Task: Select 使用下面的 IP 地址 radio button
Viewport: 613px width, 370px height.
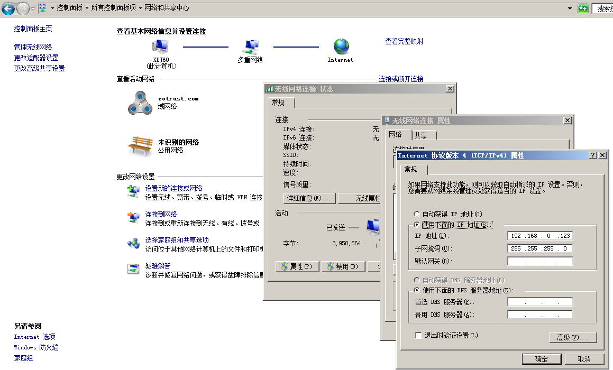Action: 417,225
